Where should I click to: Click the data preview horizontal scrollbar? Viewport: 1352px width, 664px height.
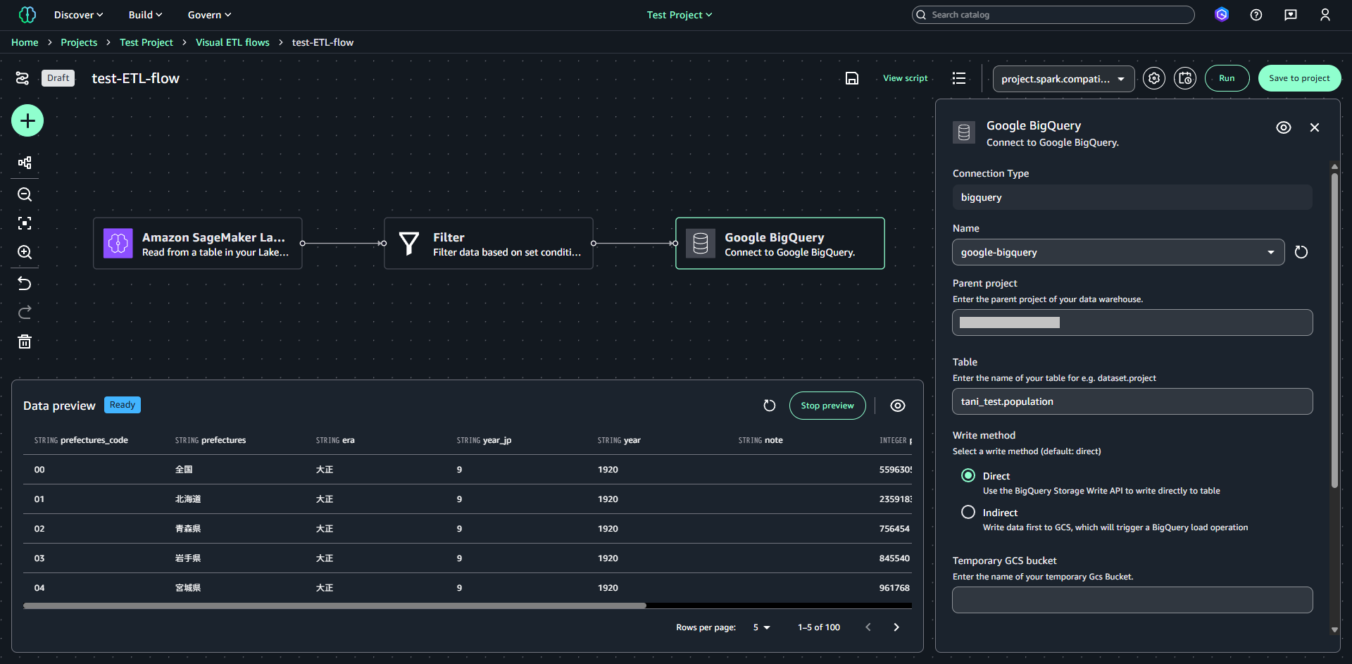[334, 606]
